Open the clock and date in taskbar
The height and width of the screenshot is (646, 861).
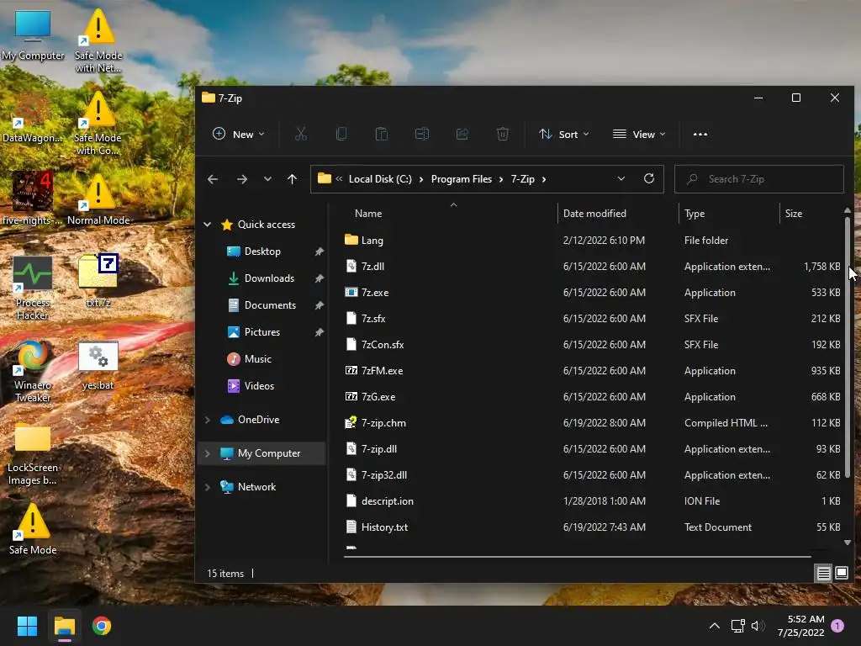pos(800,626)
